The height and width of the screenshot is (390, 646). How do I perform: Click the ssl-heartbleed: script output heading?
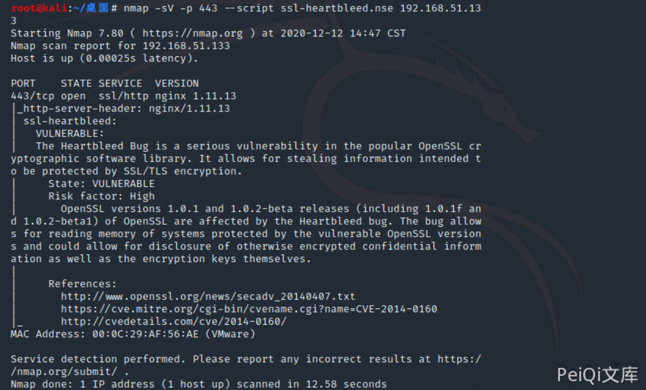point(70,121)
